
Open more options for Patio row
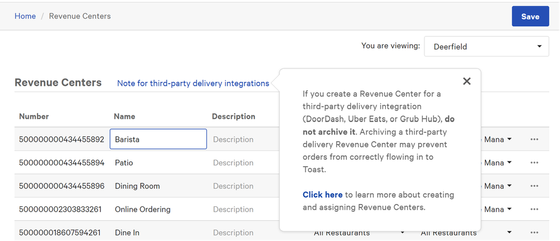(534, 163)
